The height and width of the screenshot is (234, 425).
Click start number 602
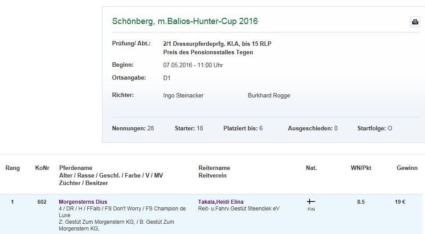click(42, 202)
